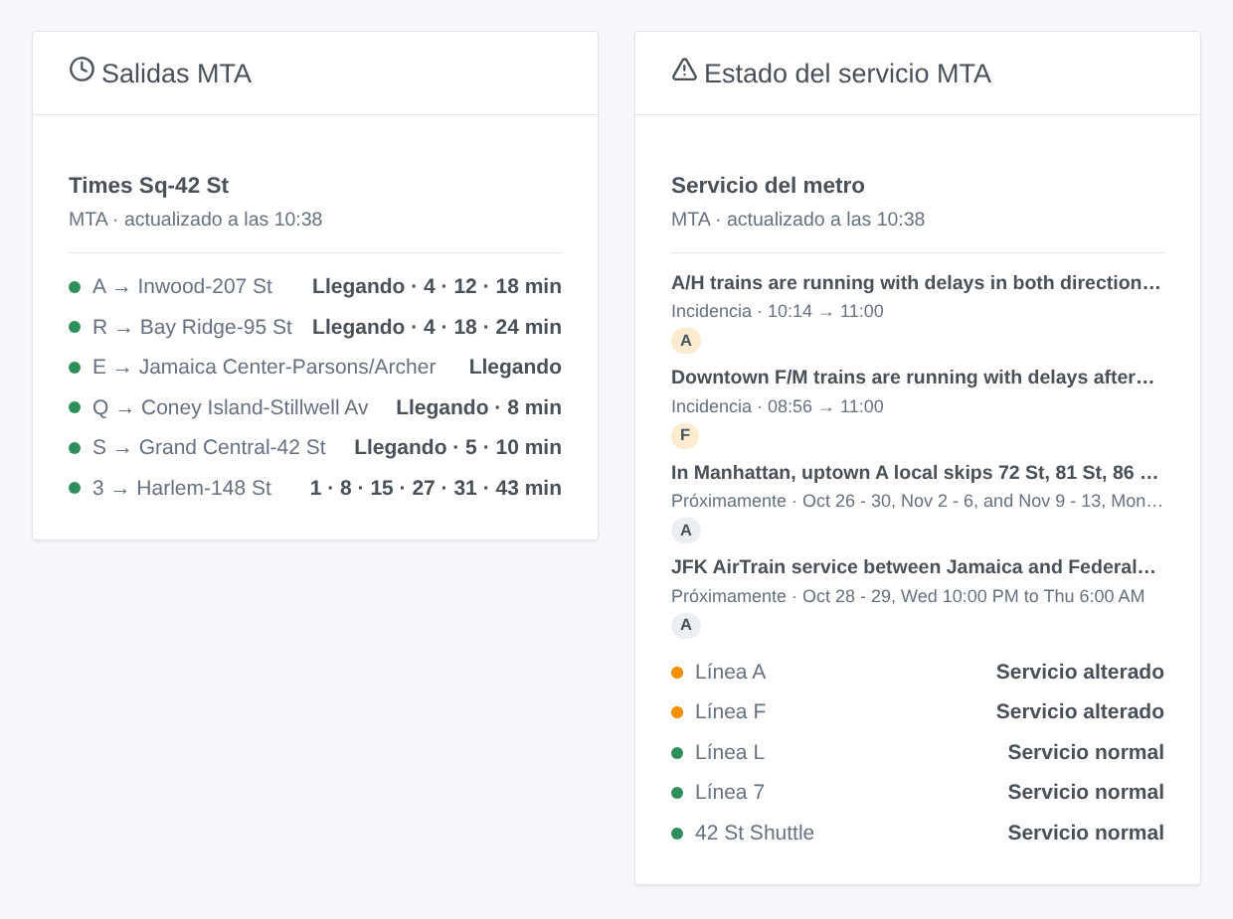Click the update time under Times Sq-42 St
This screenshot has width=1233, height=919.
(195, 220)
